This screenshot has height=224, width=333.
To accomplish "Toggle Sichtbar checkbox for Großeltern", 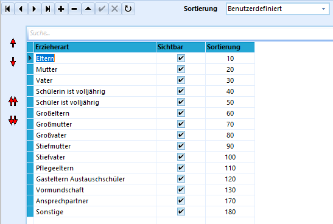I will pyautogui.click(x=181, y=113).
